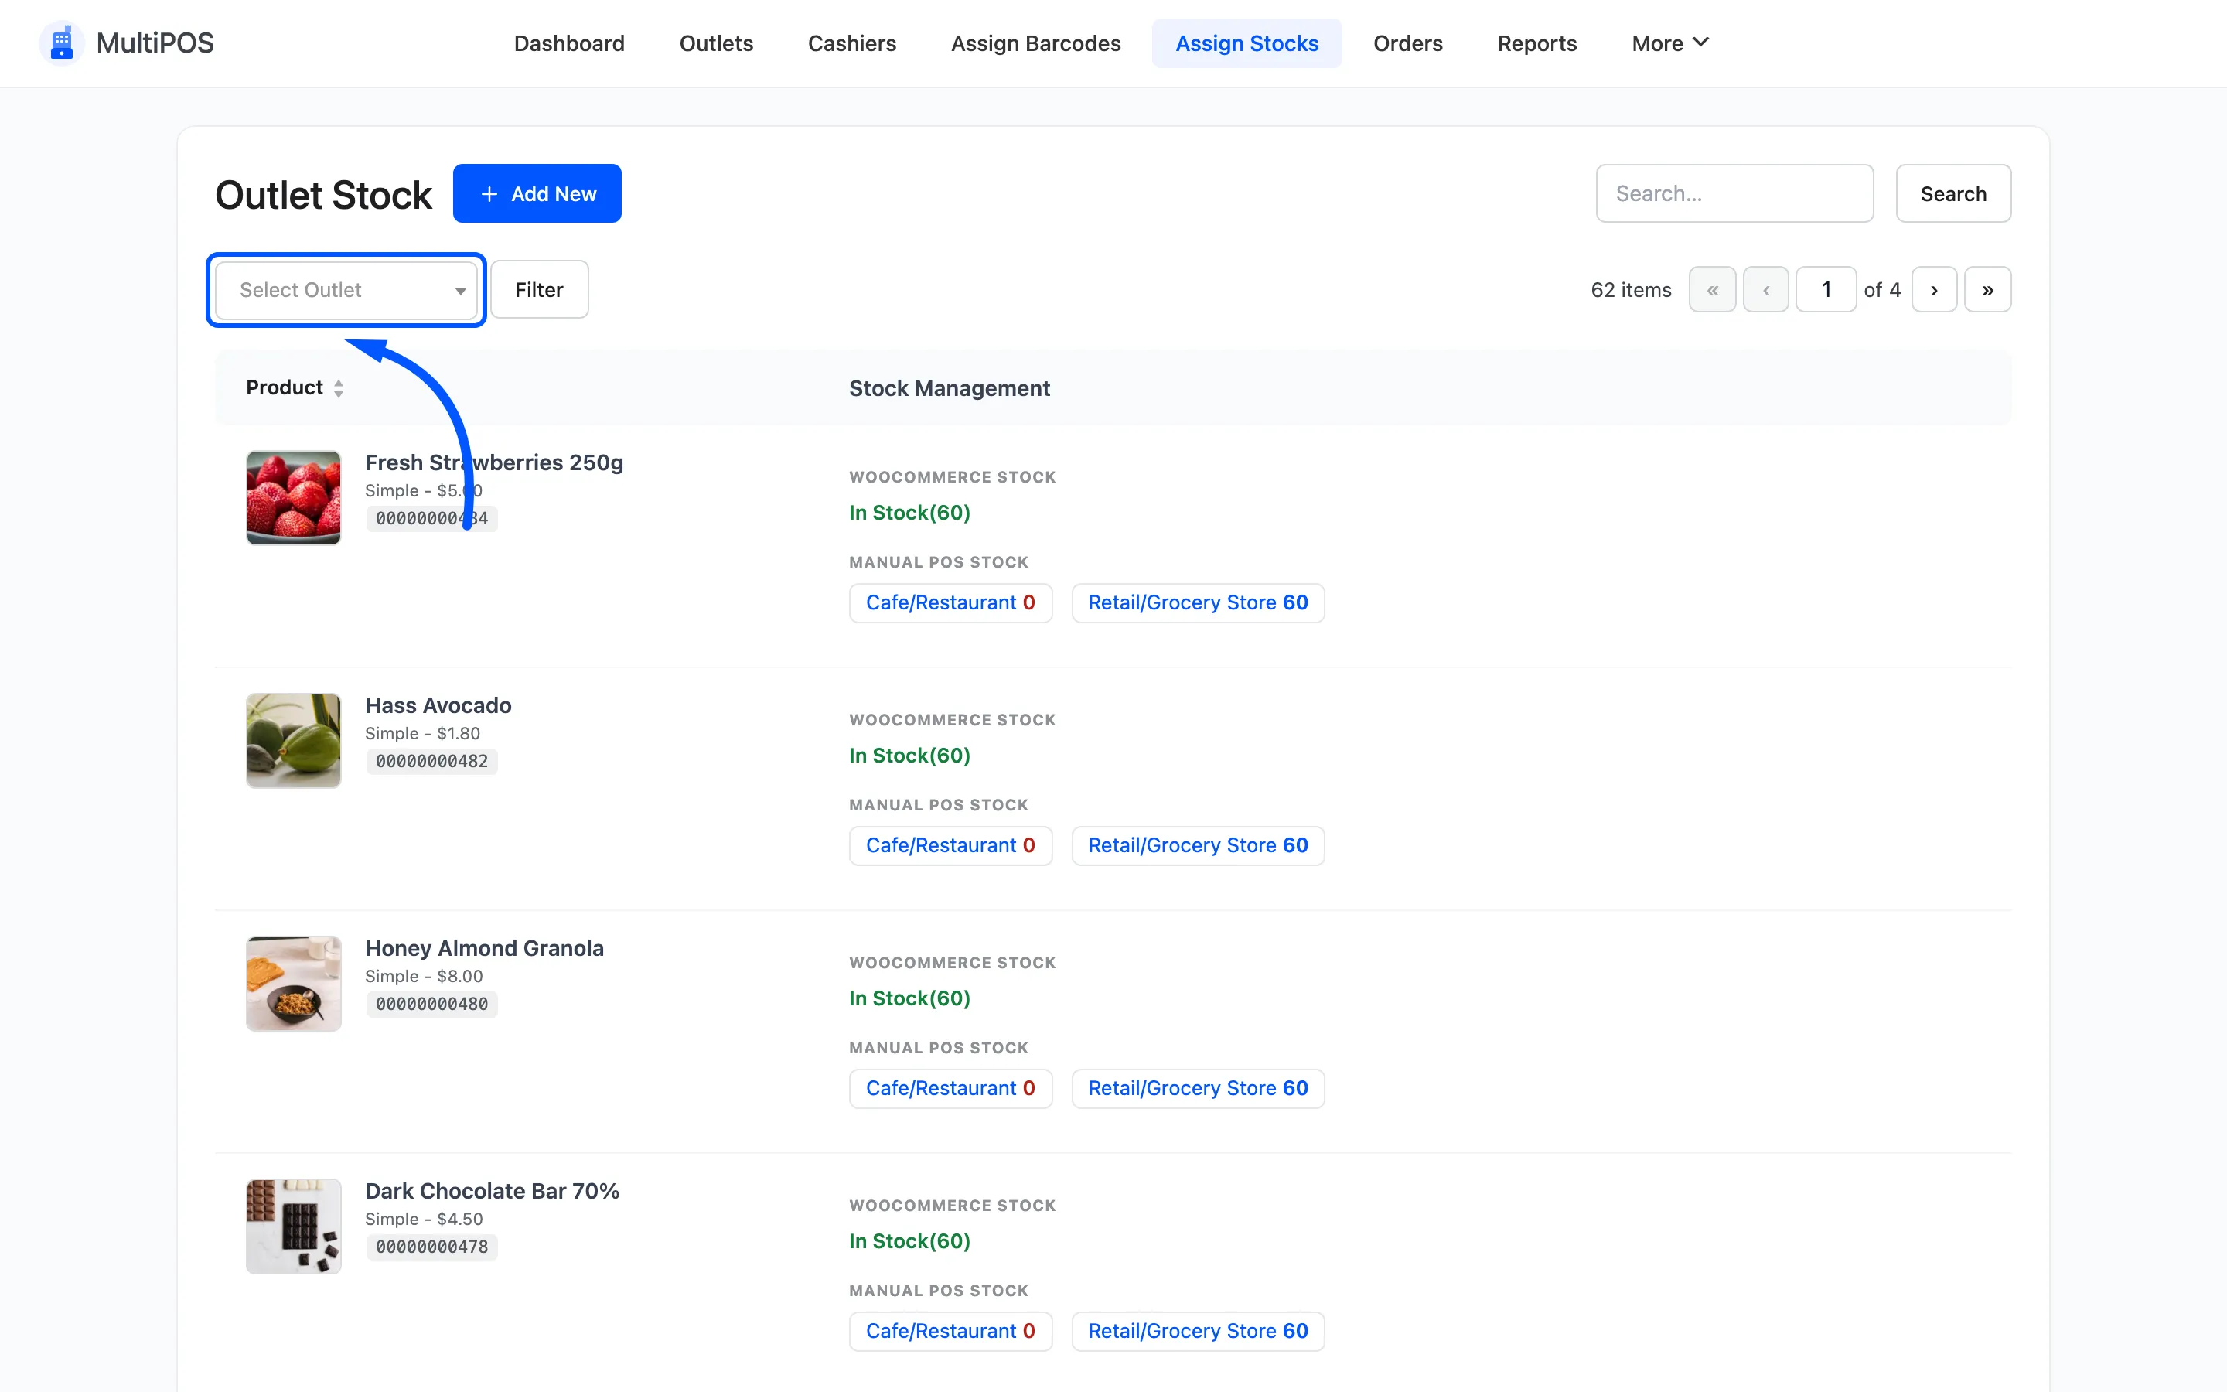Open the Dashboard menu item

tap(568, 43)
